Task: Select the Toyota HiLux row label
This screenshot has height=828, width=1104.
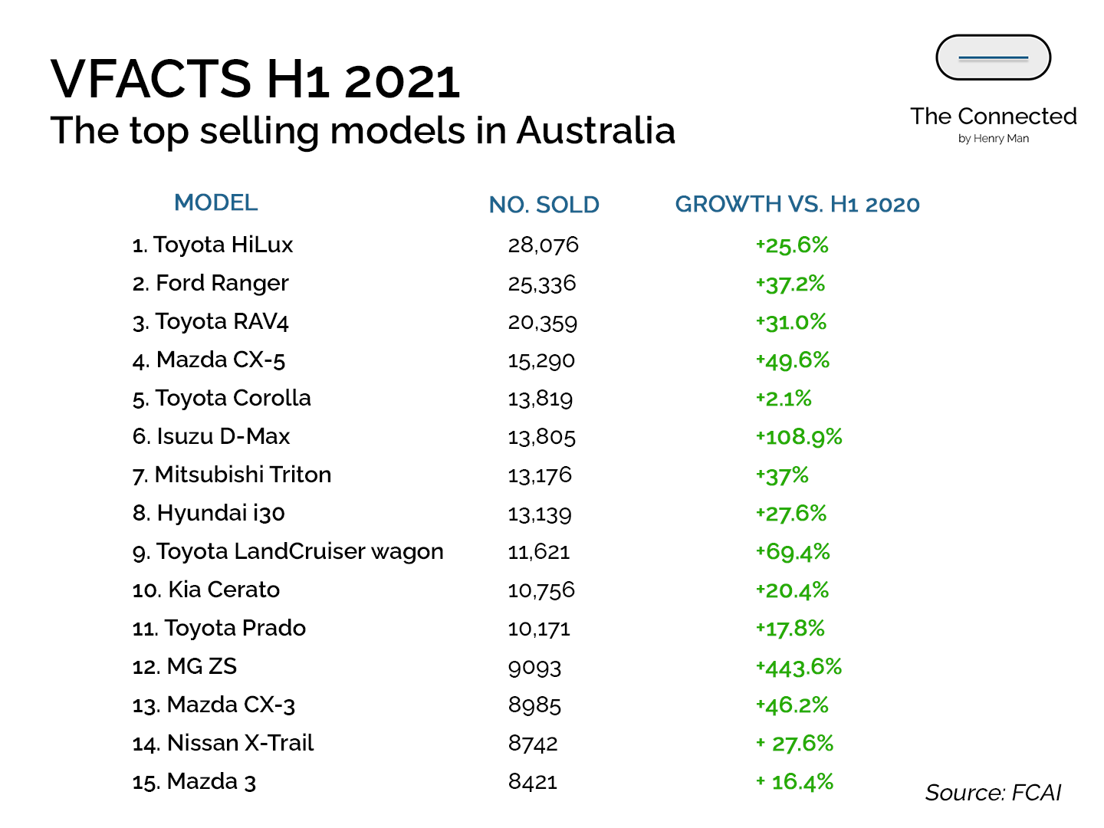Action: (x=212, y=245)
